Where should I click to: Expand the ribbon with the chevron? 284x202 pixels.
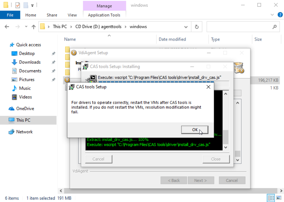coord(272,15)
